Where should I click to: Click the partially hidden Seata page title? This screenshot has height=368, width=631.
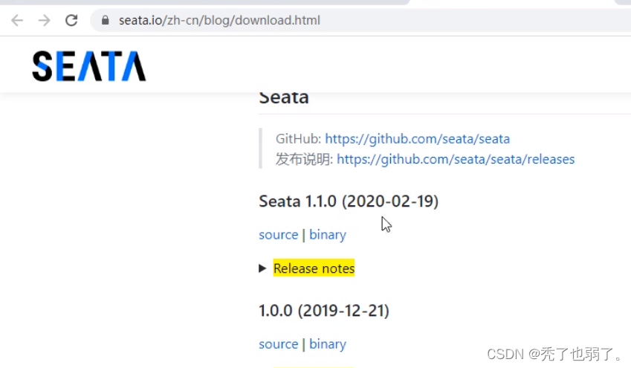click(284, 98)
